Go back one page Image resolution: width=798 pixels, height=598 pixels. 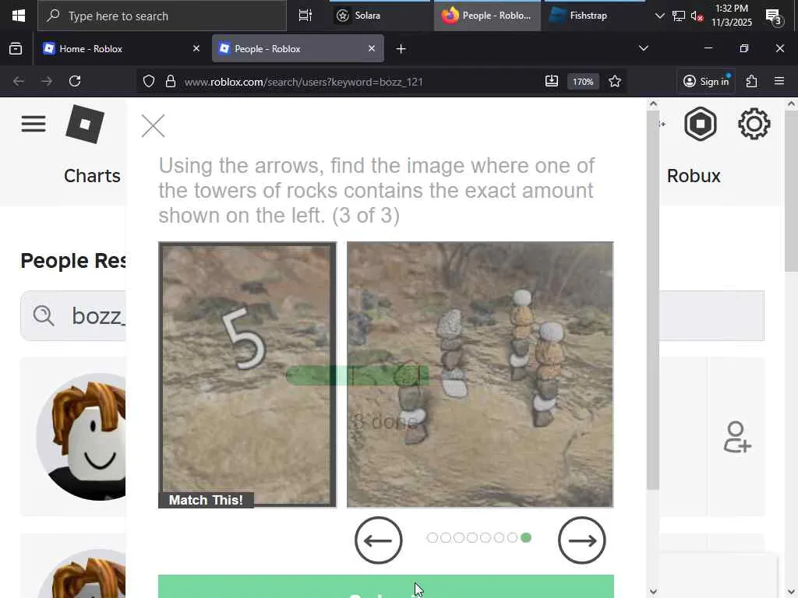pos(19,81)
